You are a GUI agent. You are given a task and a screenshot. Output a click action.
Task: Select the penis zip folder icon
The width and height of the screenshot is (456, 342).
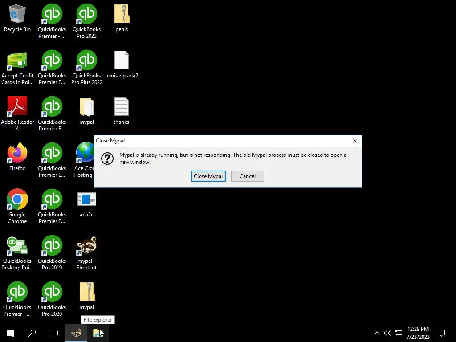[122, 18]
